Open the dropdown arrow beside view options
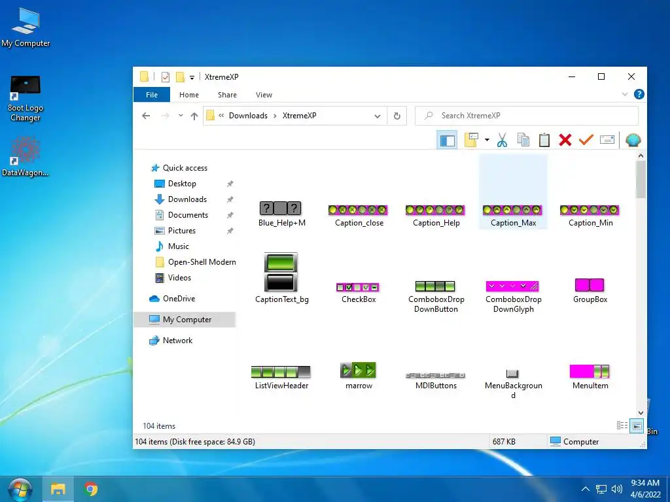 [487, 140]
